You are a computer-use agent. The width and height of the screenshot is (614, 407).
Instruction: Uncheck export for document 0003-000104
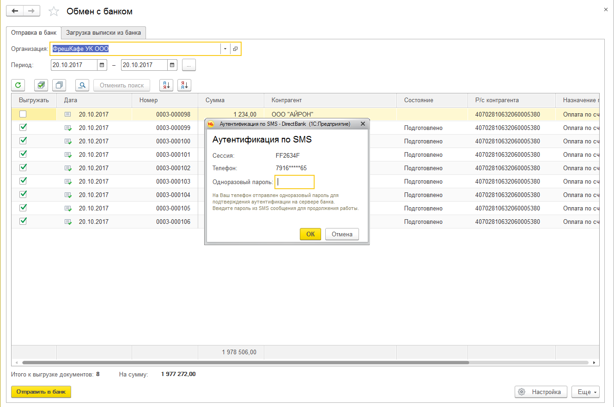point(23,194)
